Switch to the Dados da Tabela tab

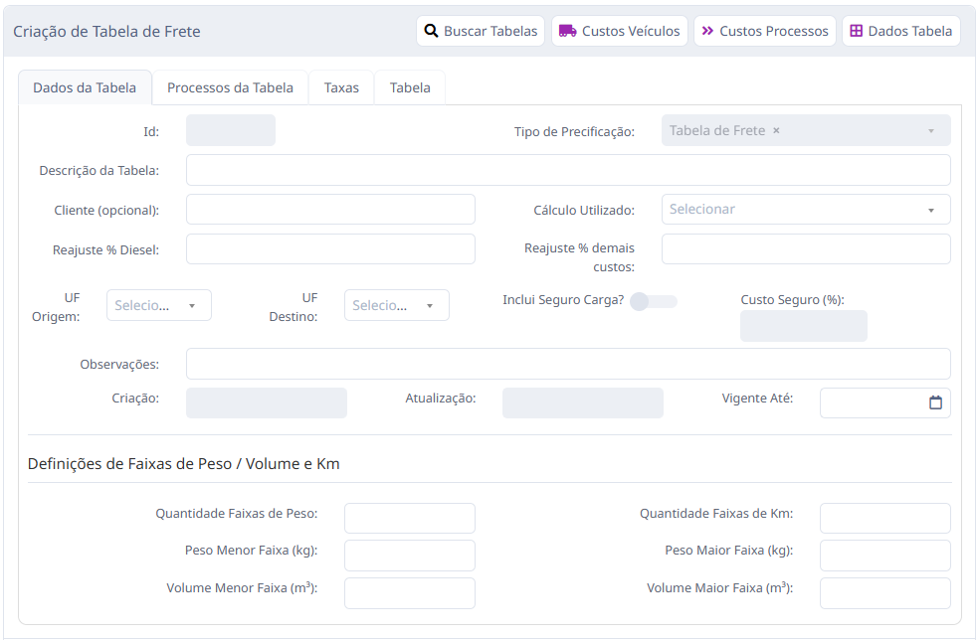pyautogui.click(x=85, y=87)
